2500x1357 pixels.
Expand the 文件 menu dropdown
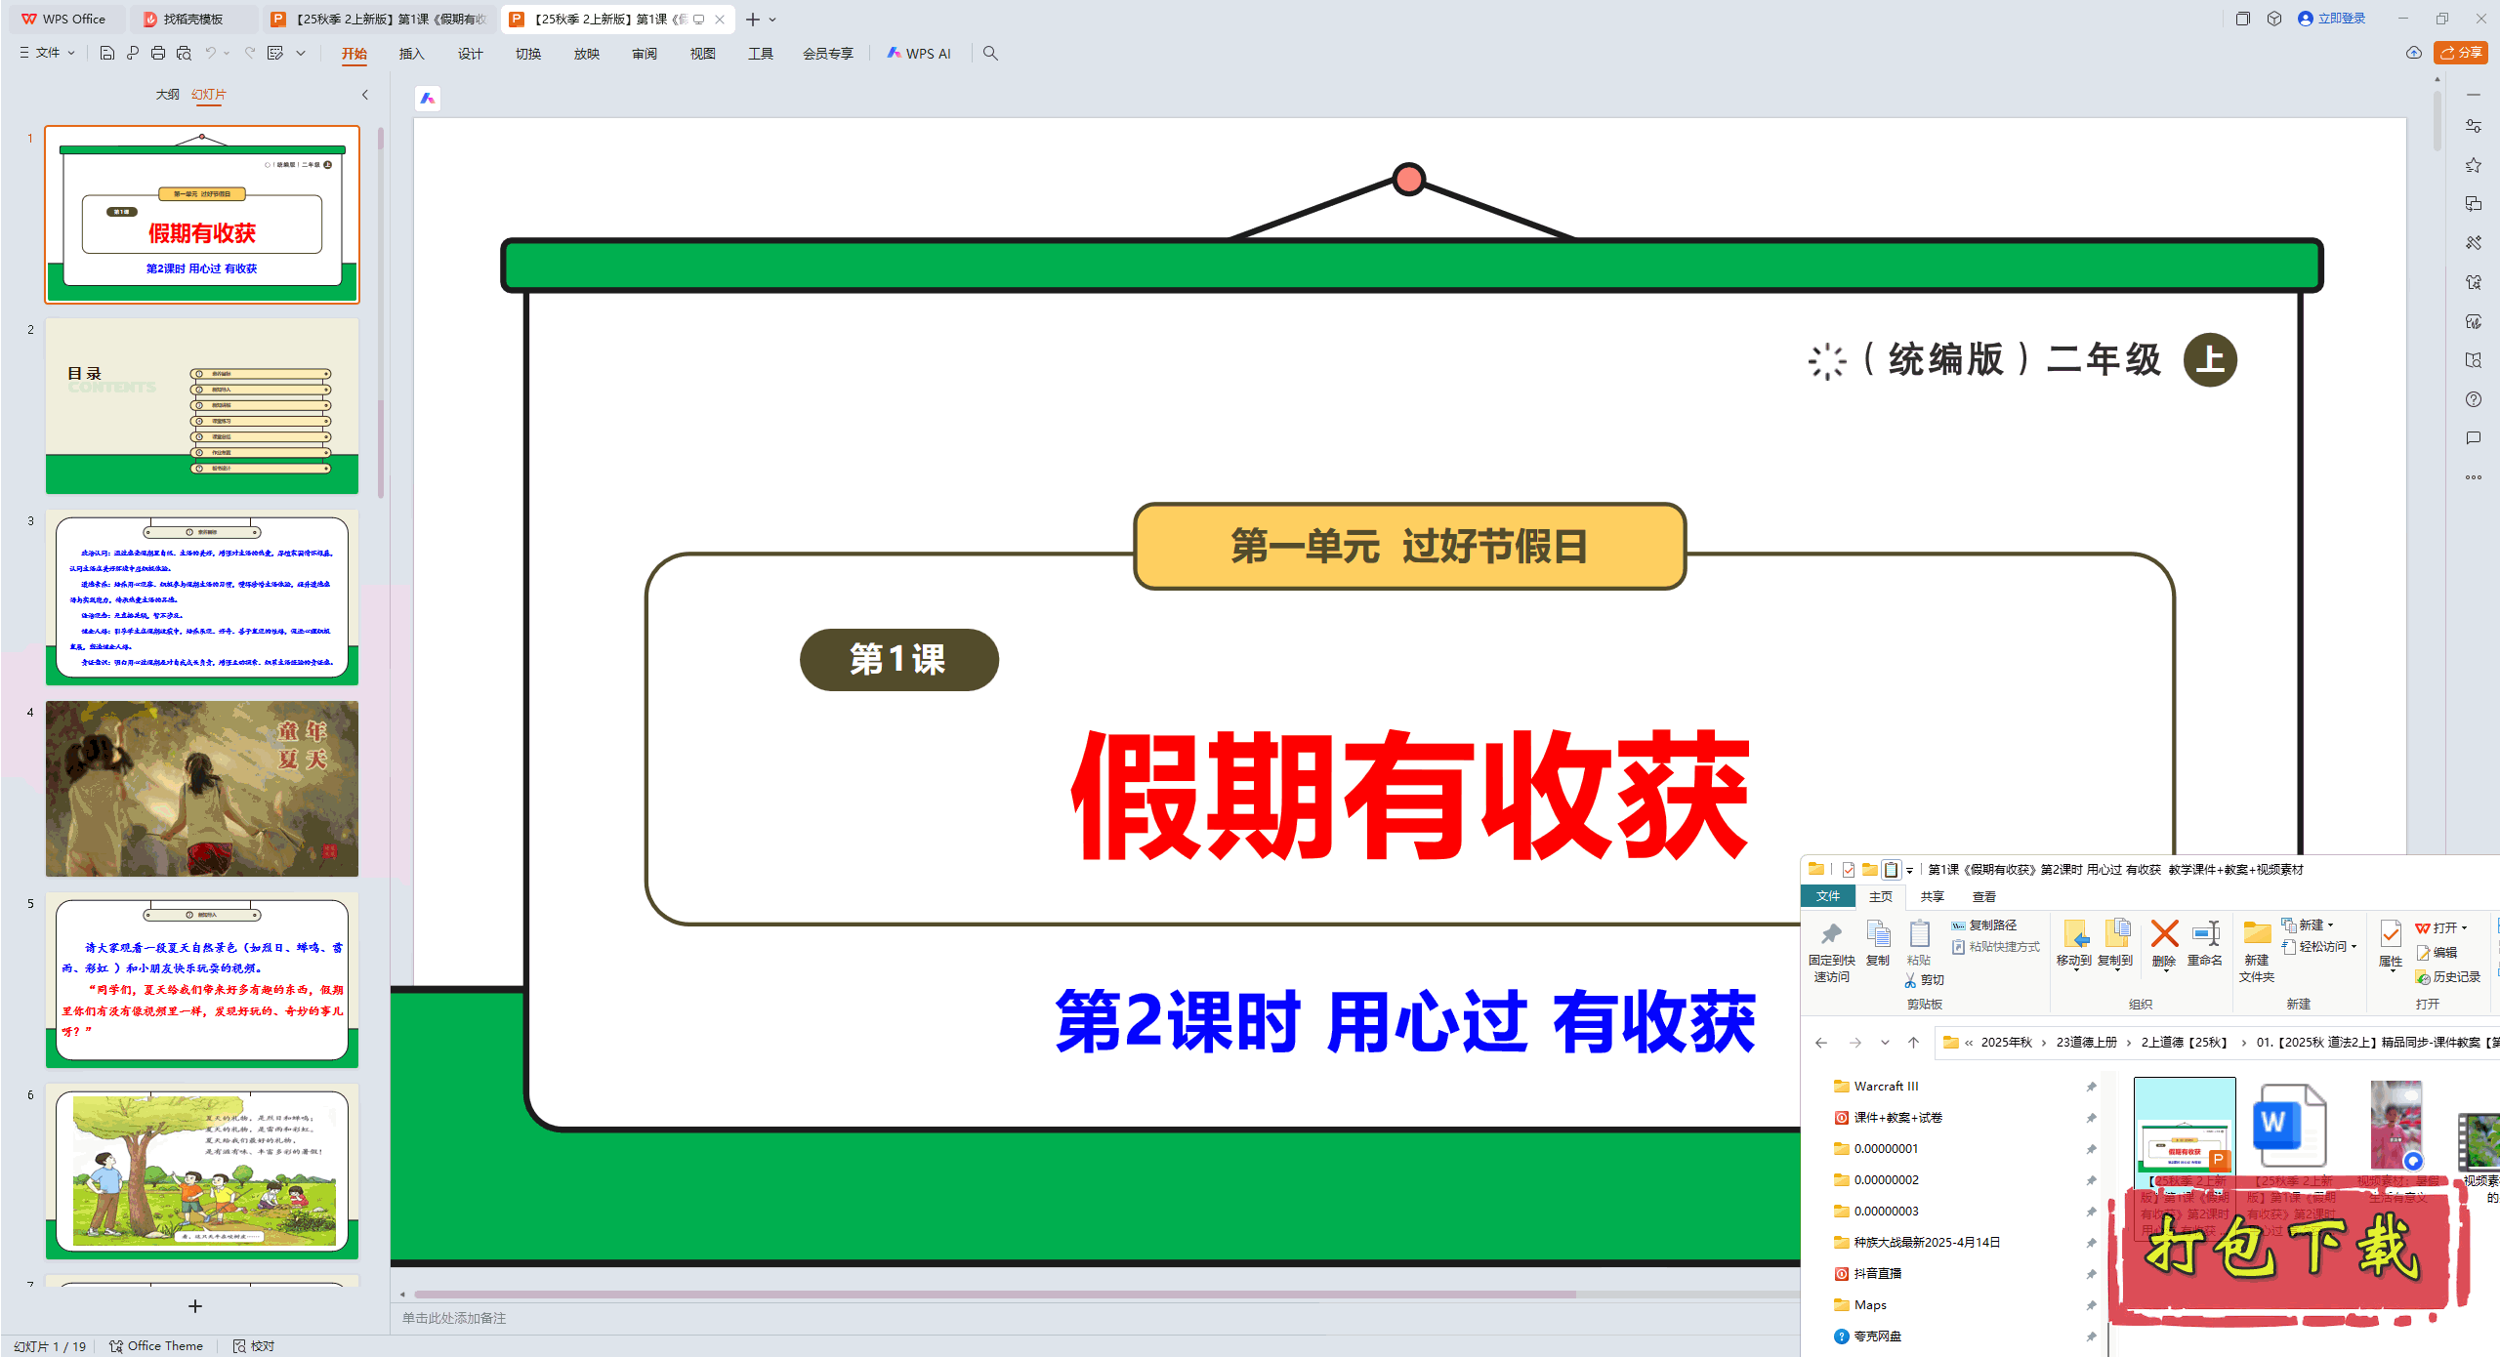point(49,54)
